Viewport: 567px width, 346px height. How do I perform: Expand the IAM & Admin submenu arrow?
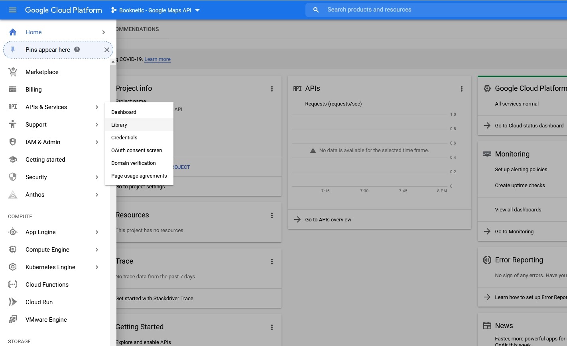(x=97, y=142)
